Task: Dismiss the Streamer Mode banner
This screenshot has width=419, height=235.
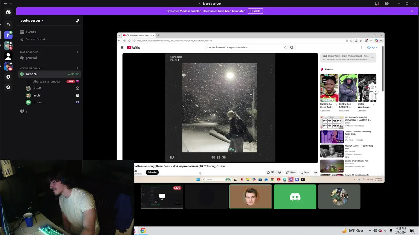Action: click(x=412, y=11)
